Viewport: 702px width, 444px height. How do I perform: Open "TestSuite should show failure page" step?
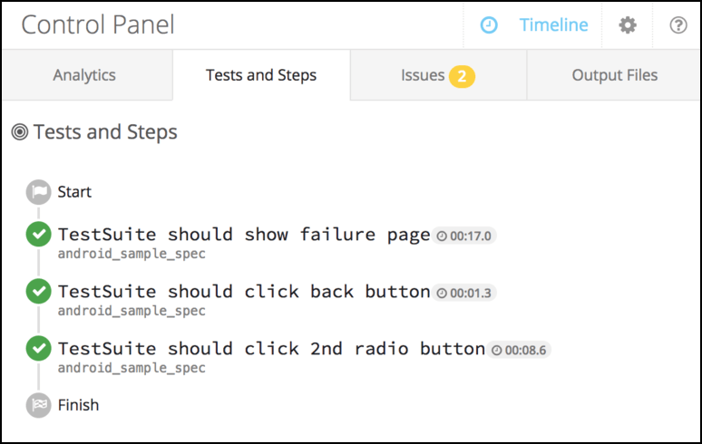244,236
